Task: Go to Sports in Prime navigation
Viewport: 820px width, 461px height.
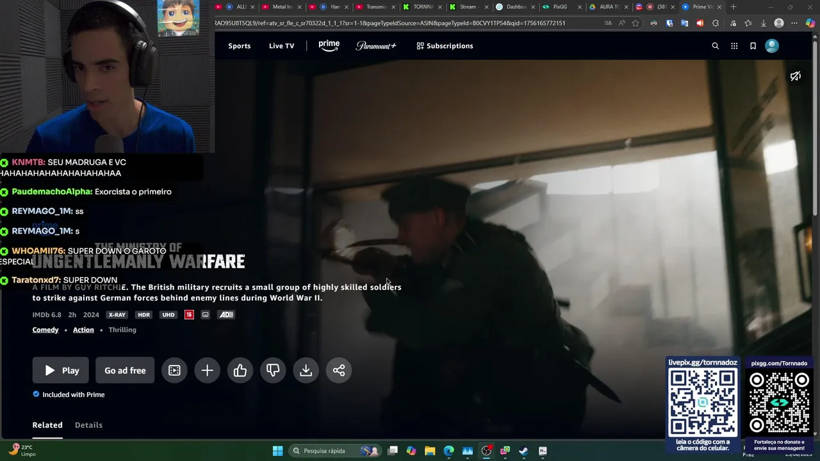Action: point(240,46)
